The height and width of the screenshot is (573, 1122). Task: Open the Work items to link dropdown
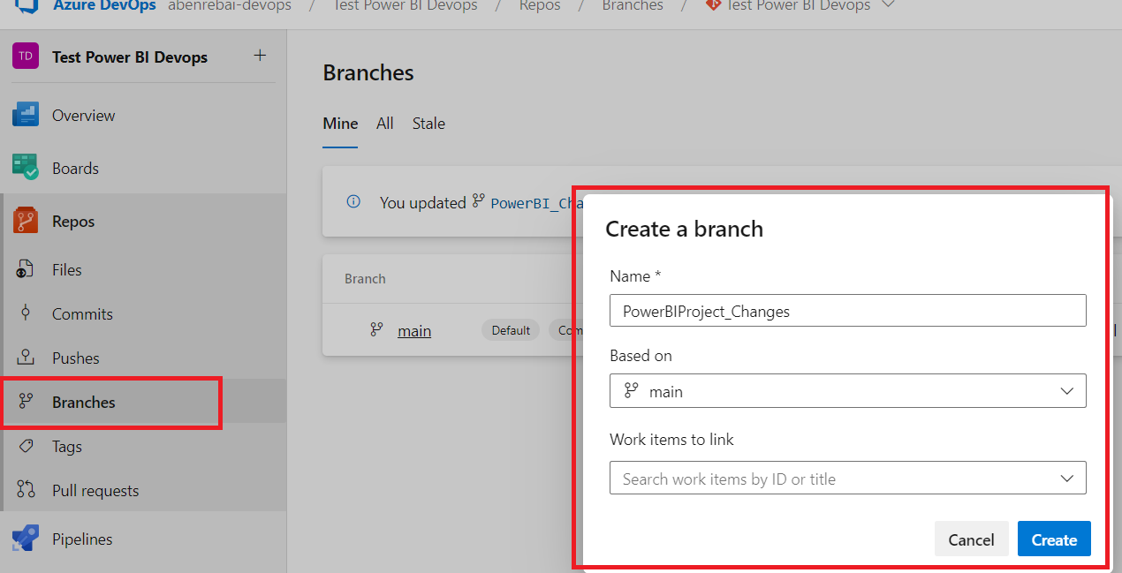(847, 478)
